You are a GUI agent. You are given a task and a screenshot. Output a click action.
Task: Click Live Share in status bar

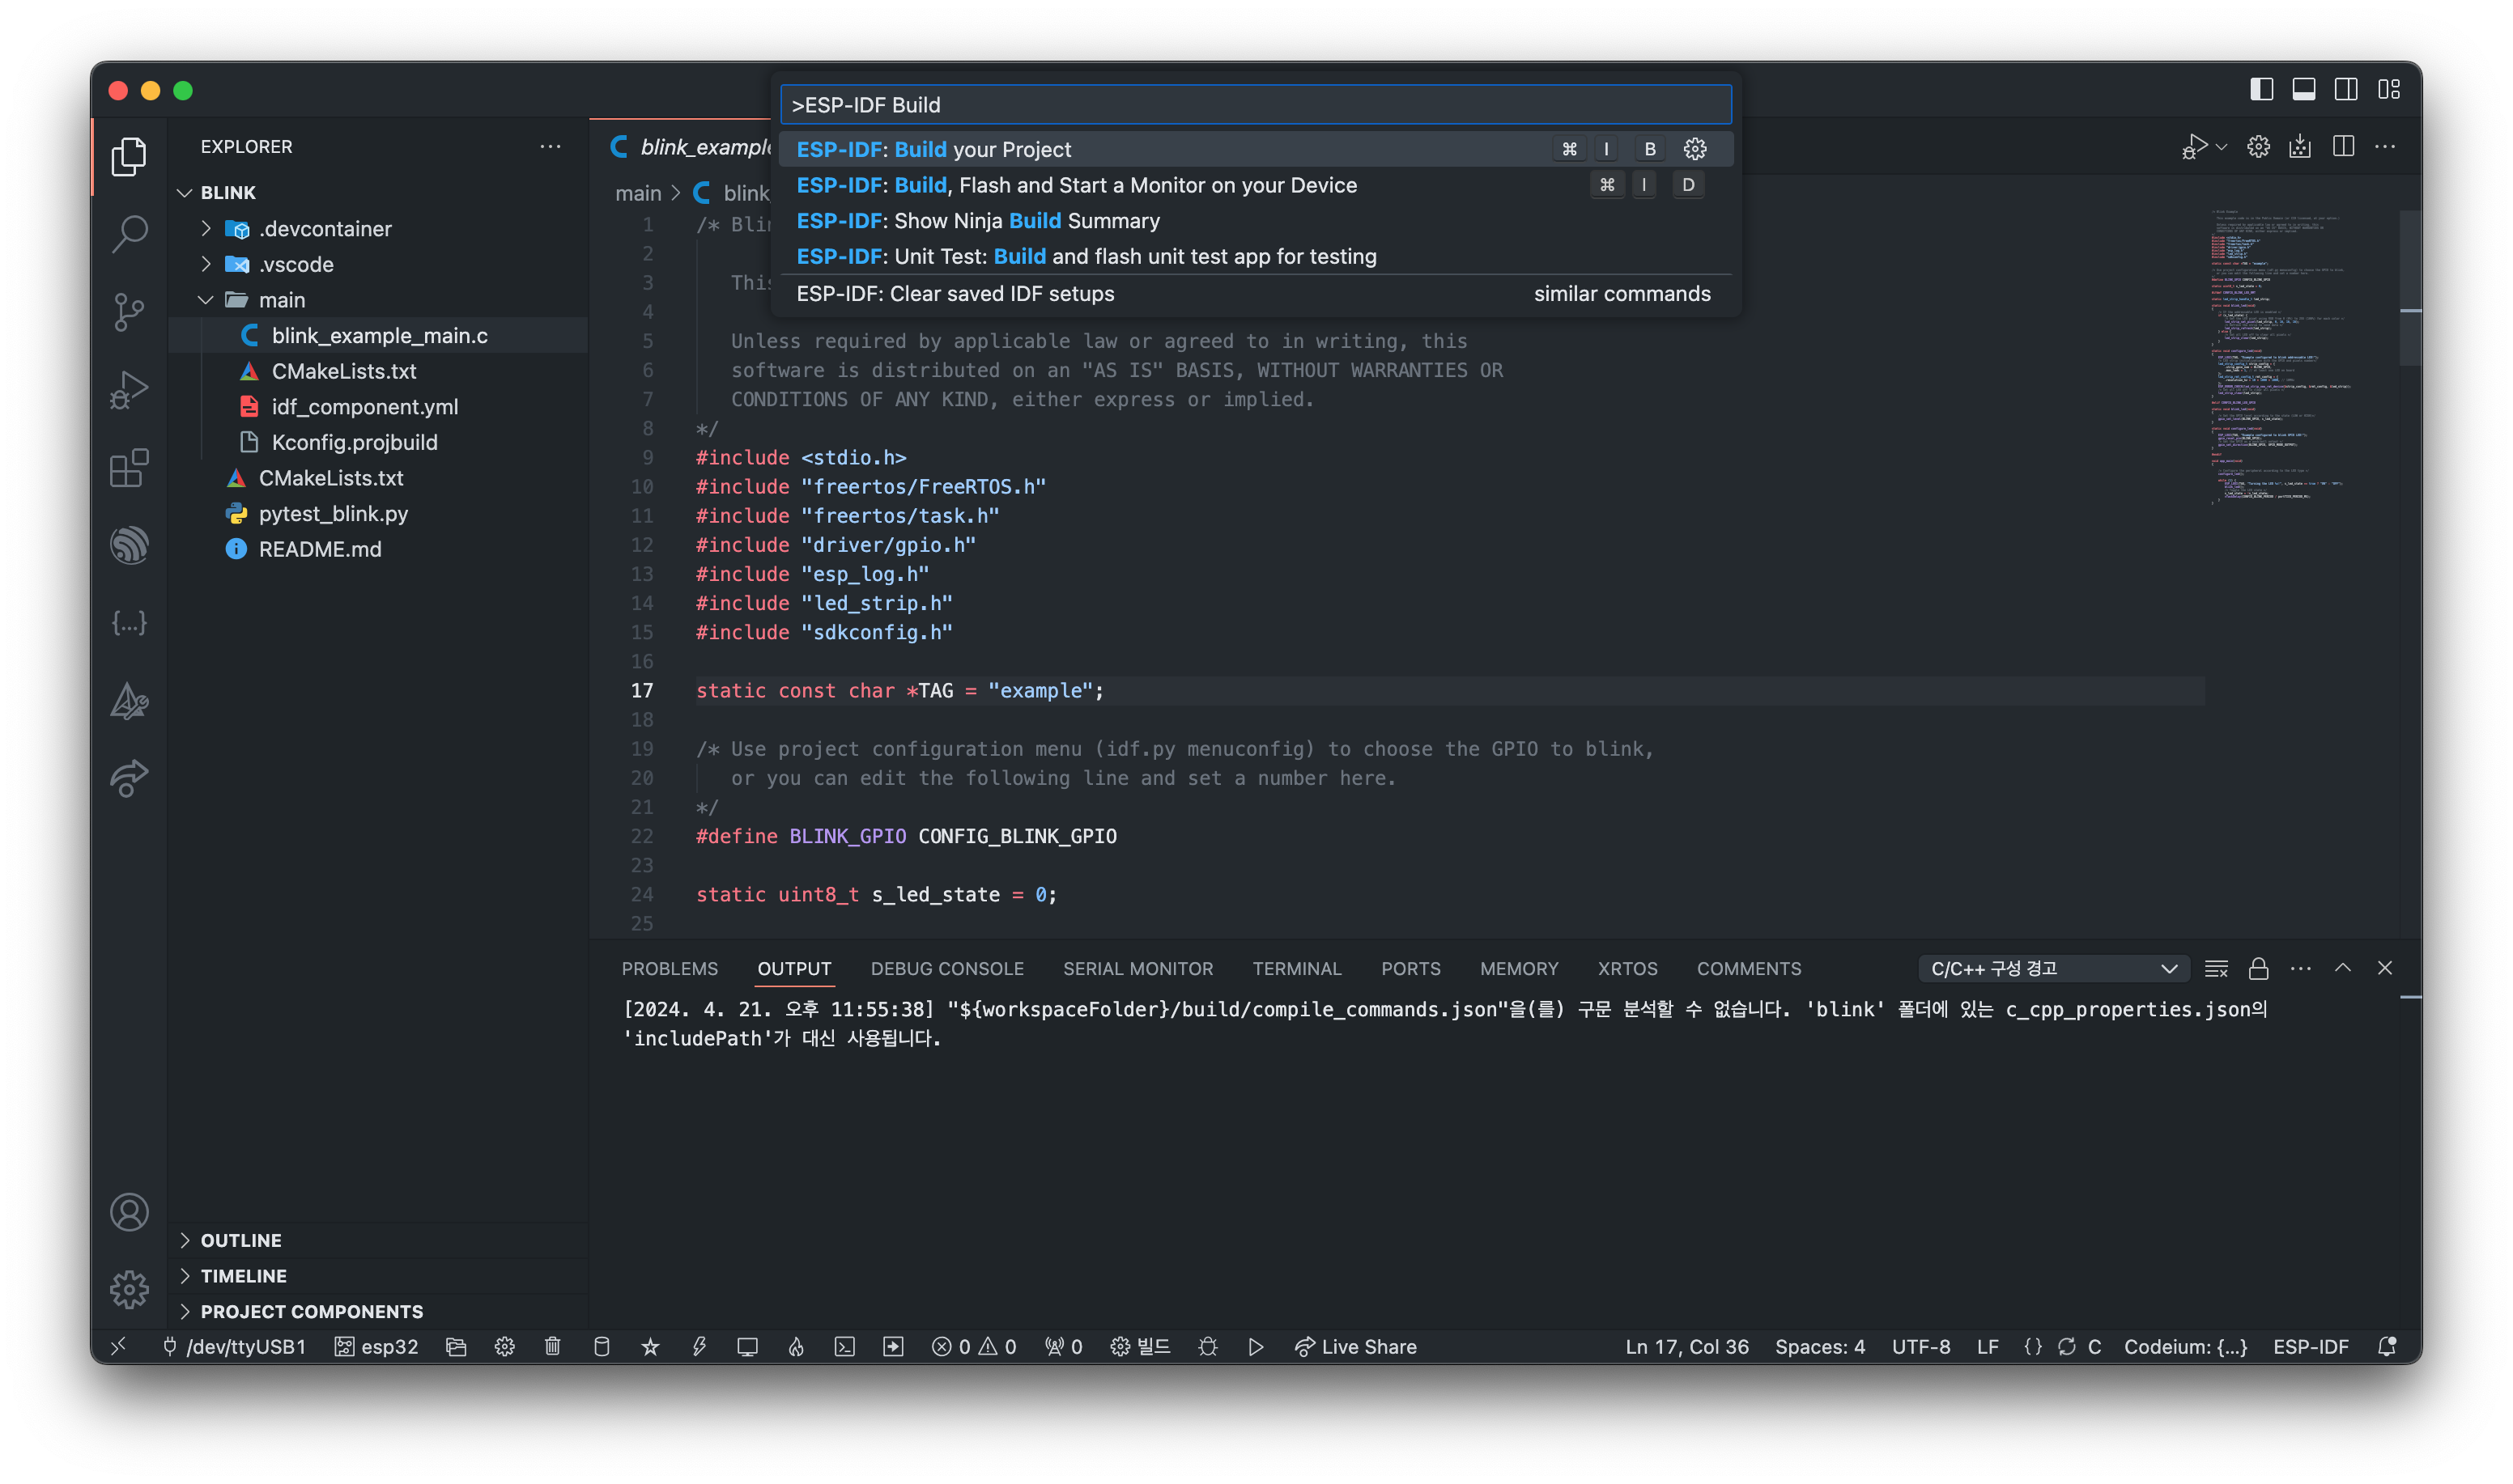coord(1355,1346)
